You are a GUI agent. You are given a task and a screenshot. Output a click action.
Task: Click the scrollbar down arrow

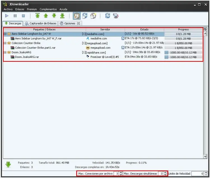(x=205, y=156)
